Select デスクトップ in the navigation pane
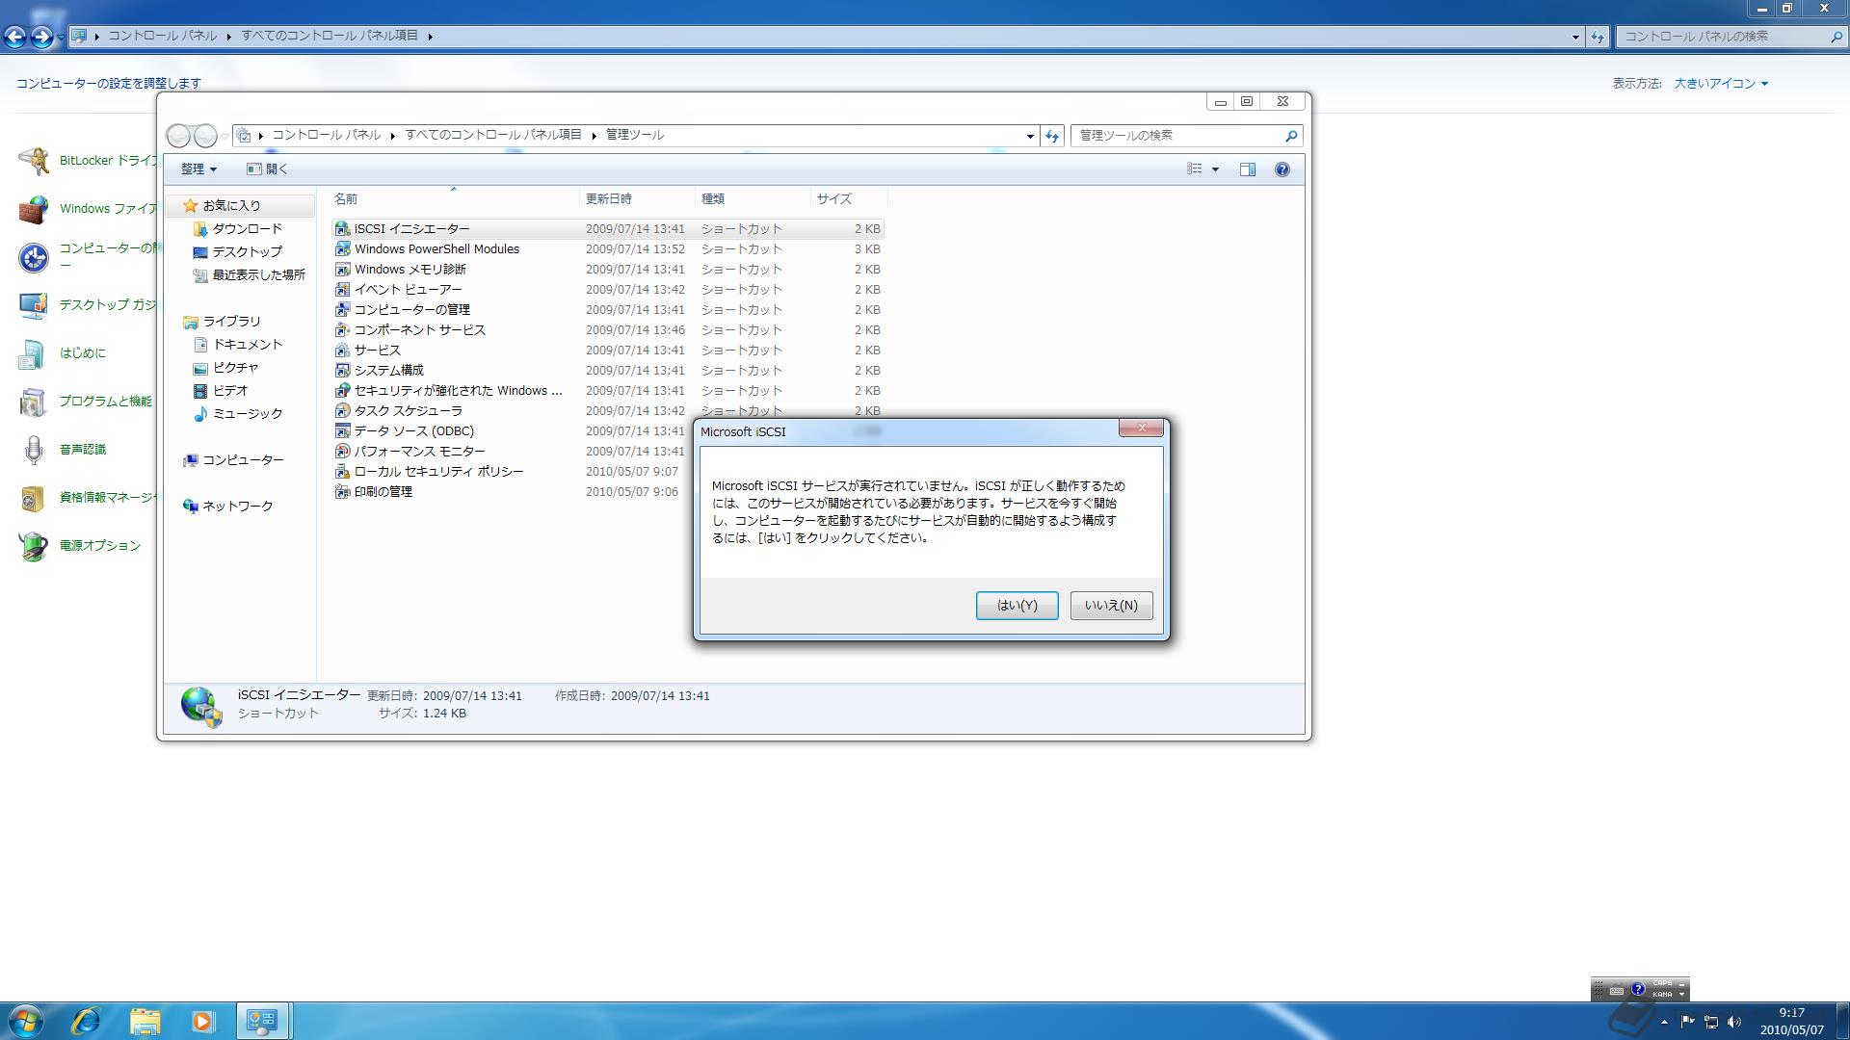Screen dimensions: 1850x1040 pos(247,252)
